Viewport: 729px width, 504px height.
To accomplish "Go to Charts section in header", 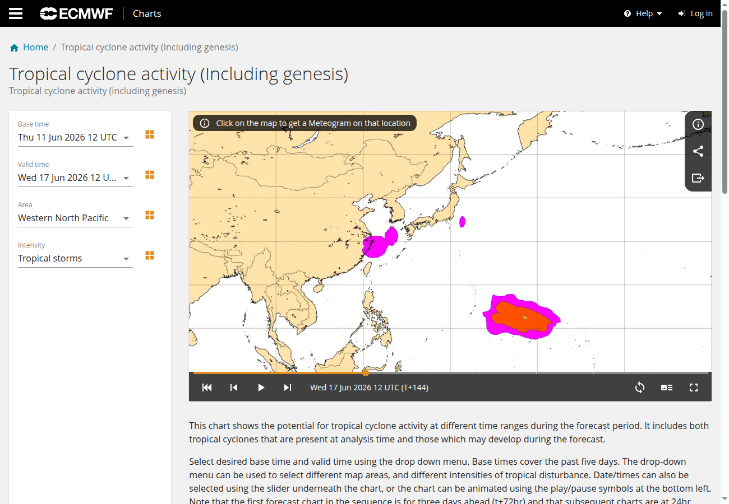I will 147,13.
